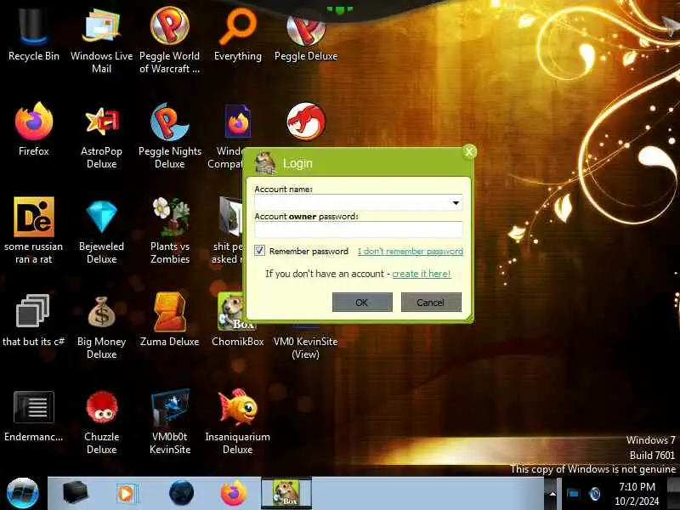680x510 pixels.
Task: Expand the Account name dropdown arrow
Action: (456, 203)
